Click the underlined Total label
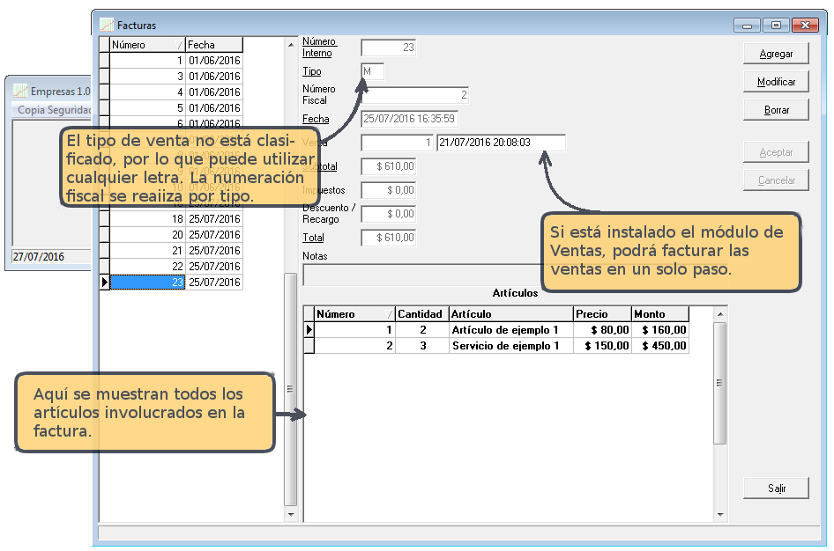Viewport: 834px width, 551px height. (x=313, y=238)
